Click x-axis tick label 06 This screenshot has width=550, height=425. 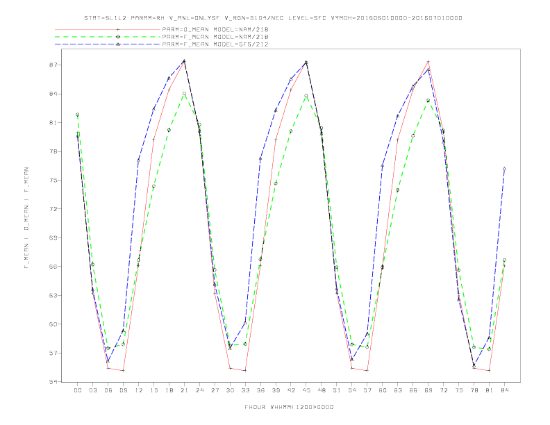pos(108,390)
